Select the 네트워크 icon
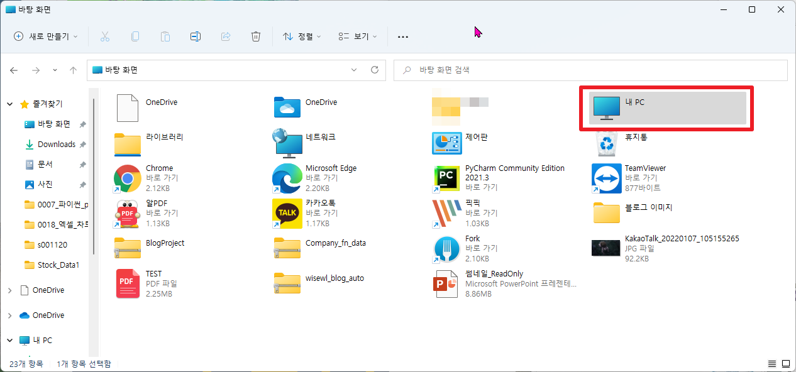The height and width of the screenshot is (372, 796). point(287,143)
